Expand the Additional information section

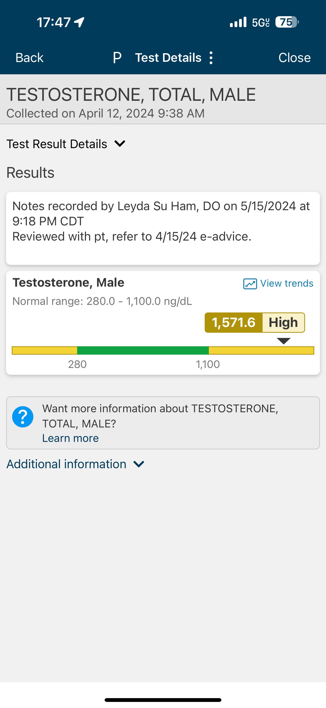(x=76, y=464)
